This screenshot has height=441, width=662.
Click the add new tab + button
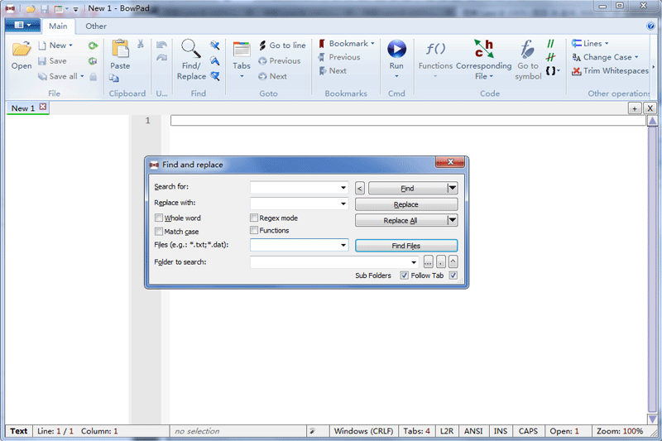click(634, 108)
